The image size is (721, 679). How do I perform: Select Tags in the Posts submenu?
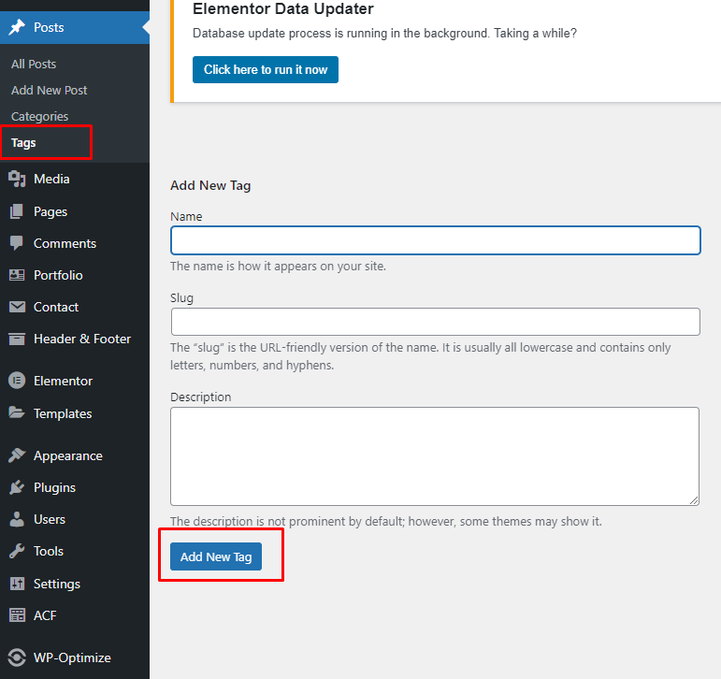[23, 143]
